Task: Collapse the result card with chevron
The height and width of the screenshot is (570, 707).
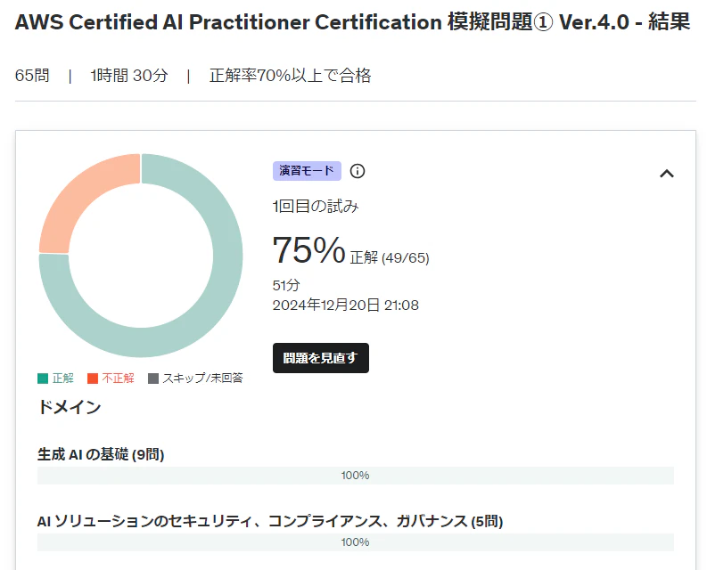Action: point(667,174)
